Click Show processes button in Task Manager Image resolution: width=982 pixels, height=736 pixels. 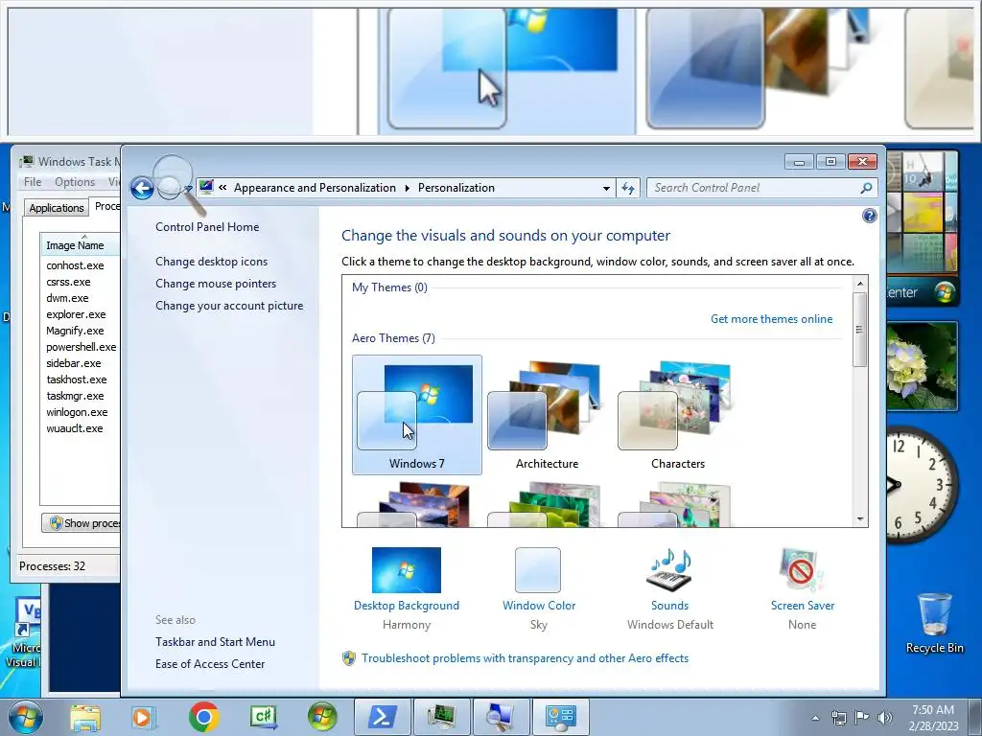[x=82, y=523]
